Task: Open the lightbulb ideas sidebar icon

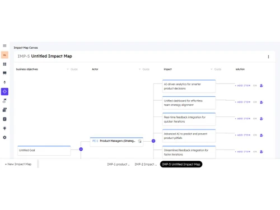Action: click(x=4, y=128)
